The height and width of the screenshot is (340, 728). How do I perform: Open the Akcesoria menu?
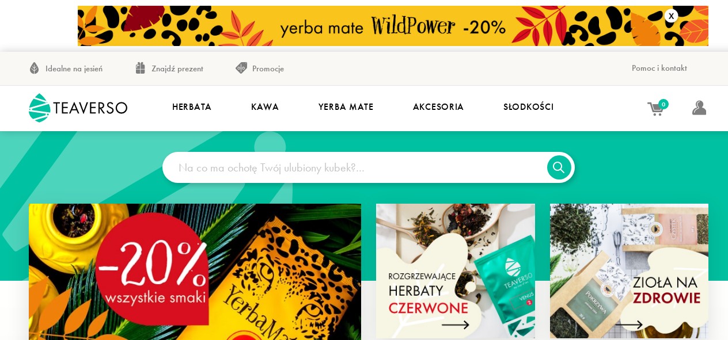438,107
